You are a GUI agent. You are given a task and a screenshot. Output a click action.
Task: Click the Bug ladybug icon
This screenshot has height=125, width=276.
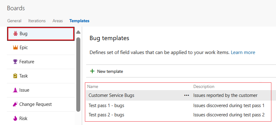(15, 34)
